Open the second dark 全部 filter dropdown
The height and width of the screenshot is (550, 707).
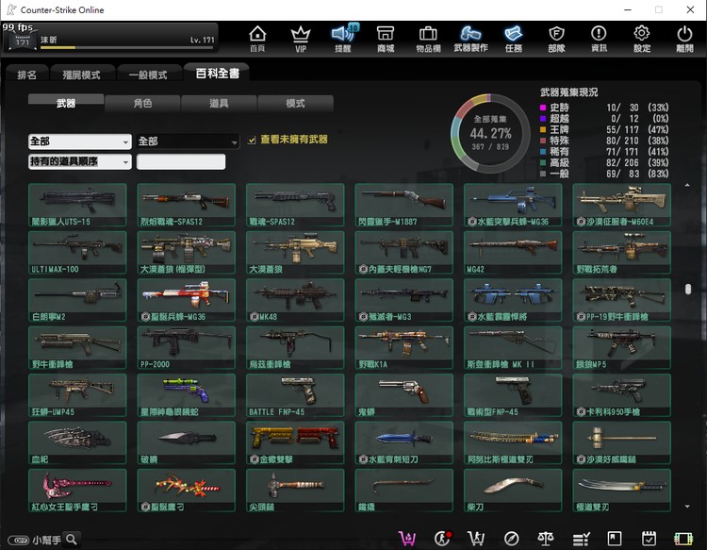(188, 142)
